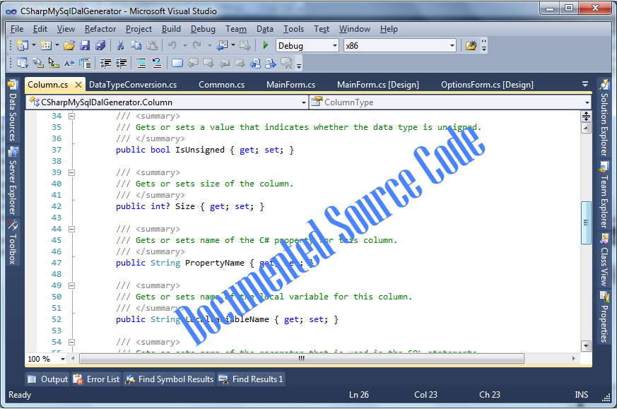617x409 pixels.
Task: Switch to the Common.cs tab
Action: [221, 85]
